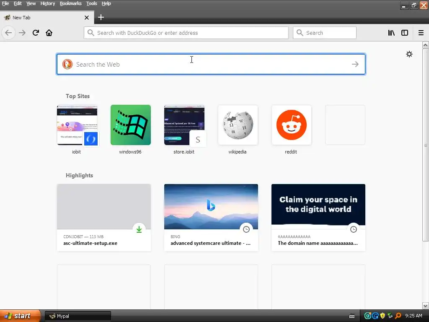This screenshot has height=322, width=429.
Task: Open the domain name aaaaaaaaaaaaa highlight
Action: tap(318, 218)
